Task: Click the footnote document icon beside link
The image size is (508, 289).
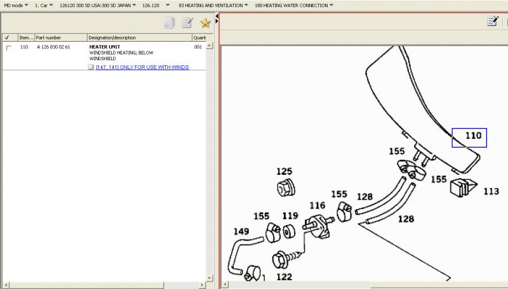Action: [91, 67]
